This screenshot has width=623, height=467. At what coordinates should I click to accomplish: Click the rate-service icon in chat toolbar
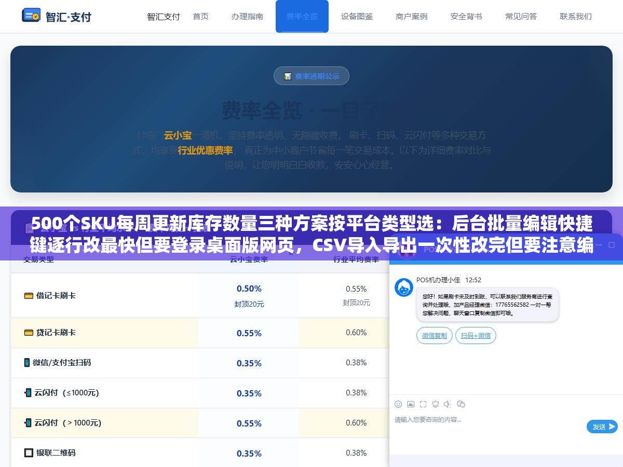(x=436, y=404)
